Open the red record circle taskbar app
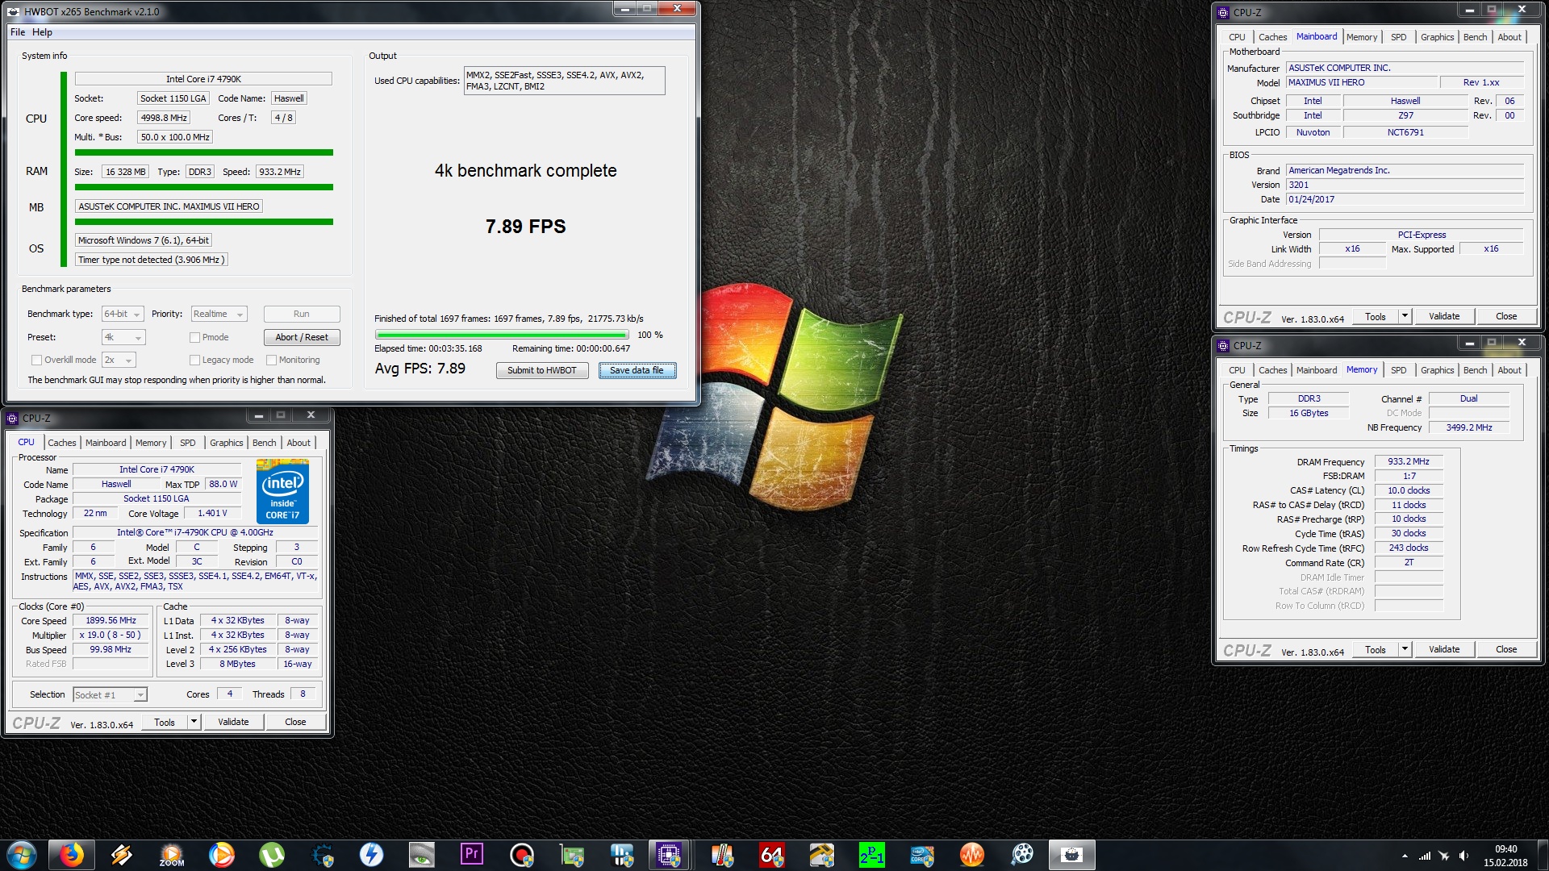 pyautogui.click(x=522, y=855)
